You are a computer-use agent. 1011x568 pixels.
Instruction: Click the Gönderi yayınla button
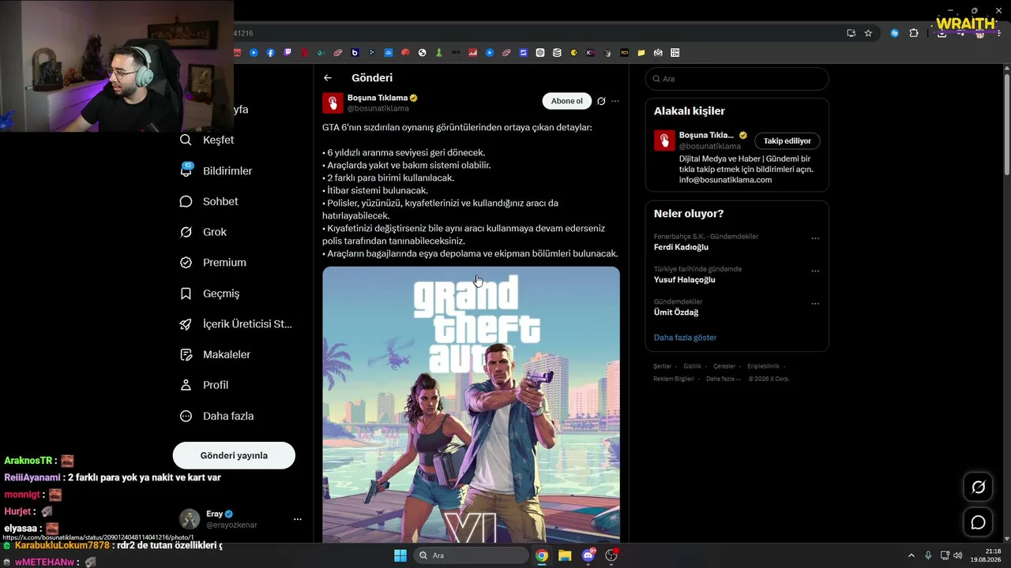(x=234, y=455)
